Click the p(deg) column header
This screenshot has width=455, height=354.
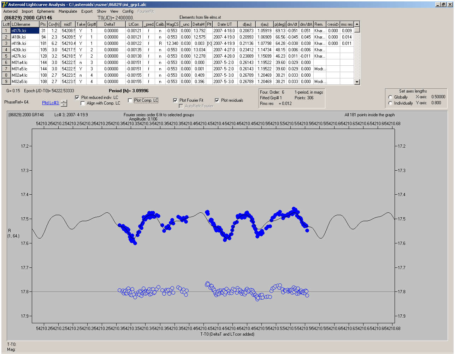280,24
